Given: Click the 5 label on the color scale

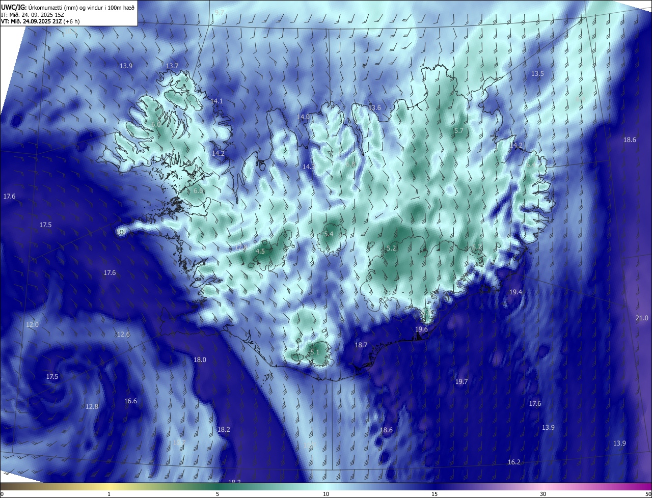Looking at the screenshot, I should (218, 494).
